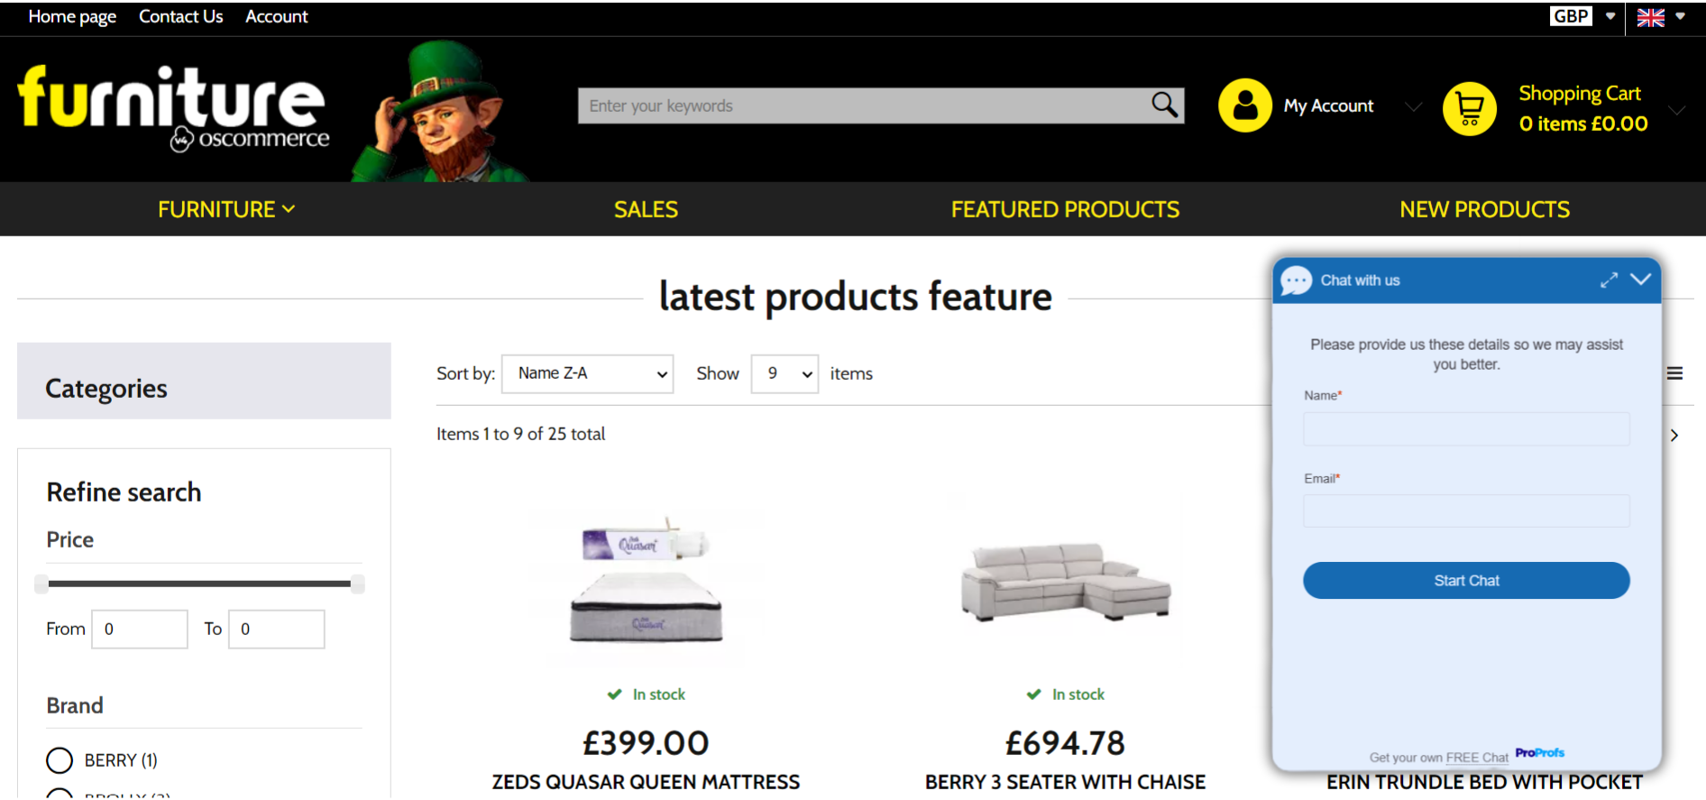The height and width of the screenshot is (800, 1706).
Task: Select the BROLLY brand filter
Action: tap(60, 794)
